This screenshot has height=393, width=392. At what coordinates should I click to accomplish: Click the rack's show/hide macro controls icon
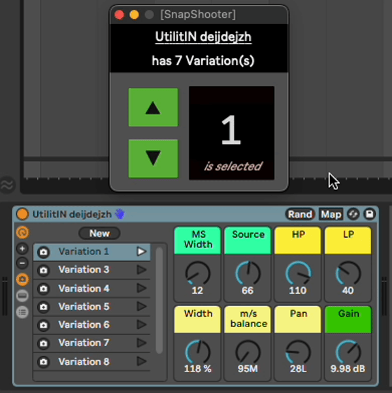[x=22, y=232]
